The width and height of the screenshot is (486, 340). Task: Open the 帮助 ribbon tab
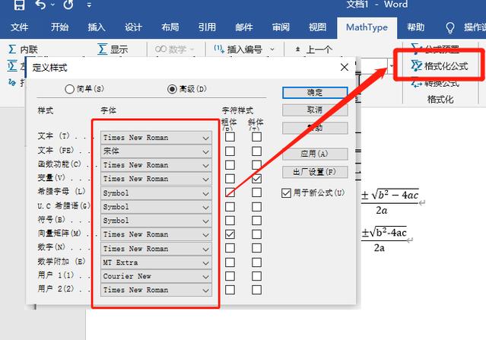point(415,27)
